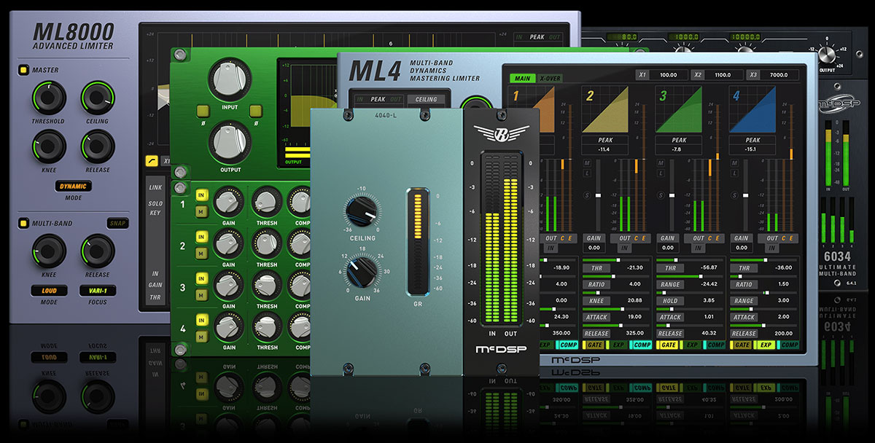Click band 4 Gain knob in green plugin
875x443 pixels.
point(229,327)
